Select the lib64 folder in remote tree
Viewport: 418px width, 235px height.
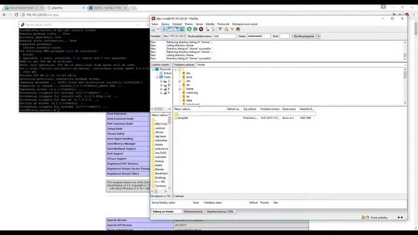189,101
